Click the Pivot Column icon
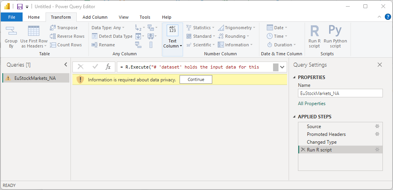 [x=138, y=45]
